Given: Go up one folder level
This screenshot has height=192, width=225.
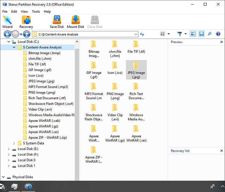Looking at the screenshot, I should click(x=27, y=34).
